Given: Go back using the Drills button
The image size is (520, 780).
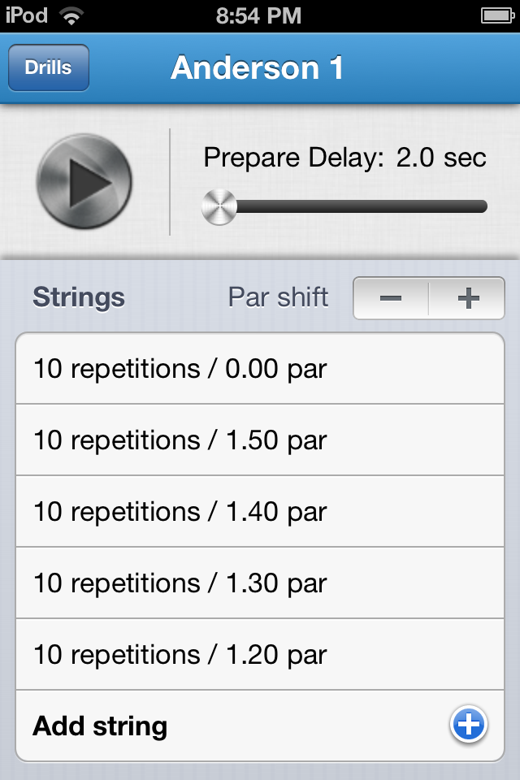Looking at the screenshot, I should pos(49,67).
